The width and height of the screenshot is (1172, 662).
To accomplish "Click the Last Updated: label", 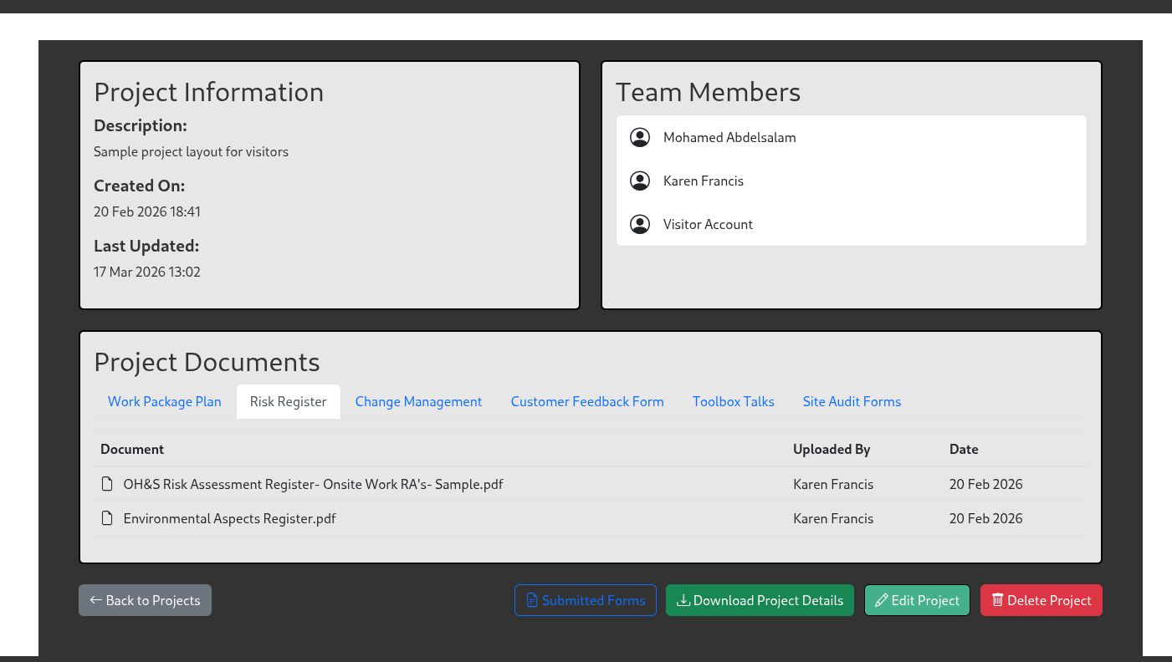I will coord(146,246).
